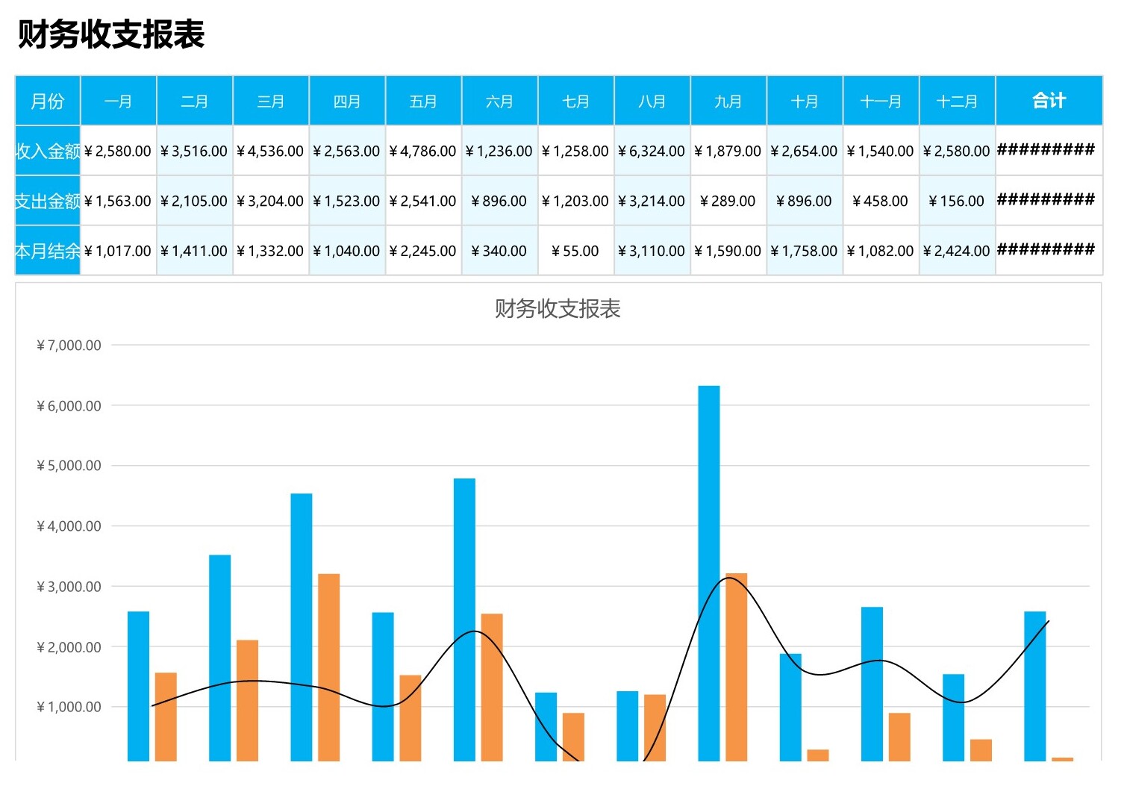Click the 本月结余 row label
Viewport: 1130px width, 786px height.
click(x=47, y=251)
